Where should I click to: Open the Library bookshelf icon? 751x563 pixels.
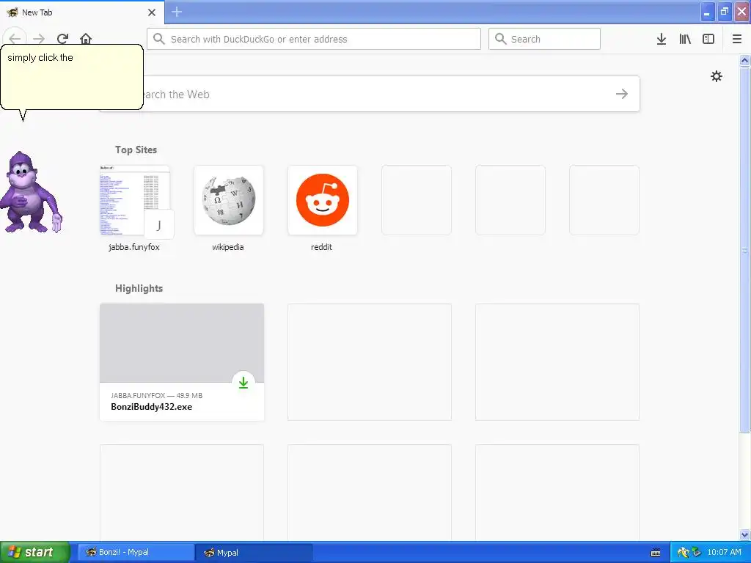685,39
